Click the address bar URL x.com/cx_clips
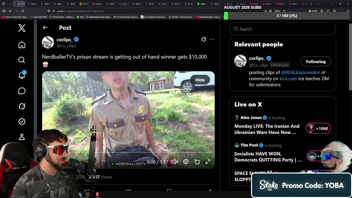The image size is (352, 198). click(x=80, y=11)
